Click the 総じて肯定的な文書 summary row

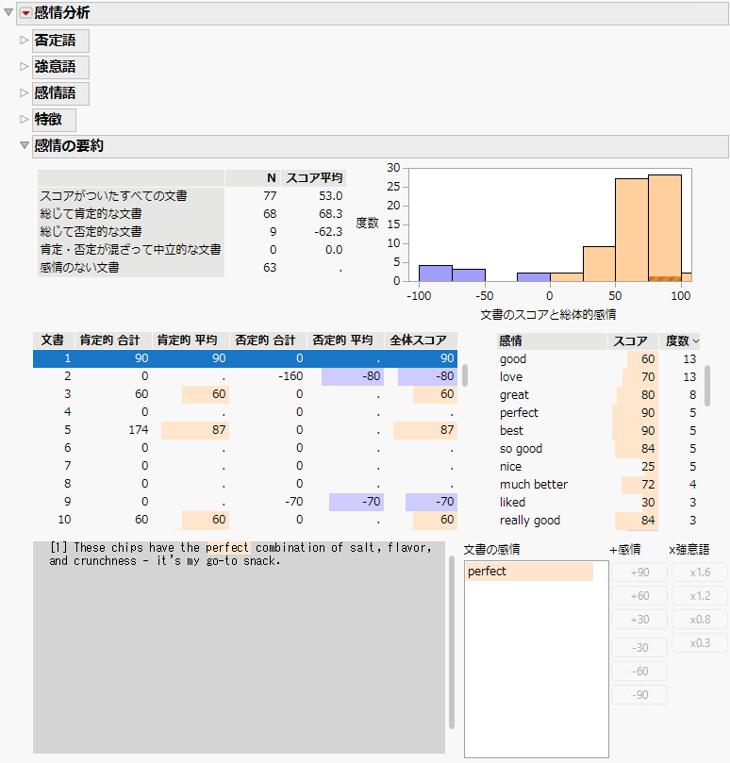(x=191, y=213)
